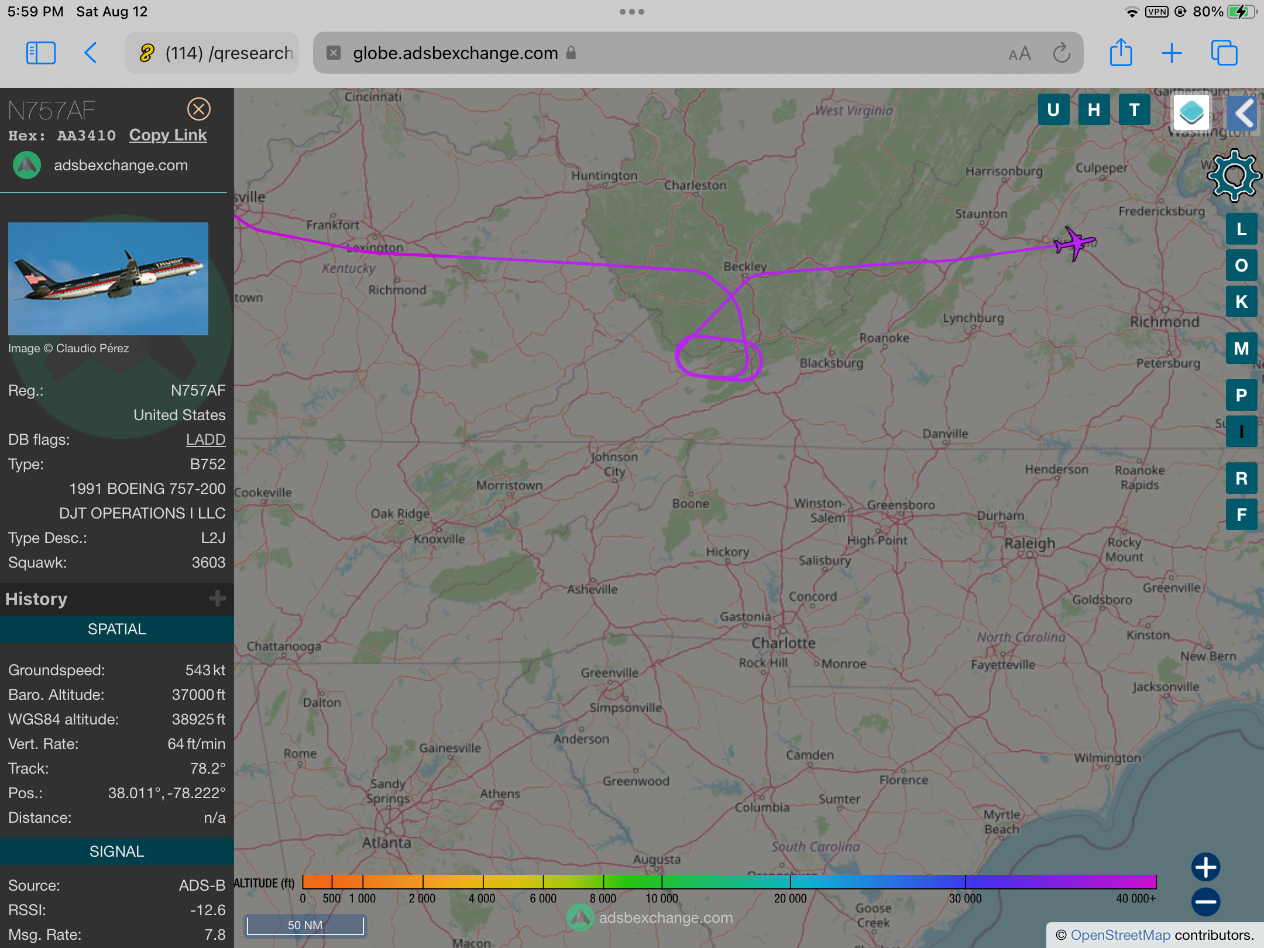Stop loading with the X in the address bar
Image resolution: width=1264 pixels, height=948 pixels.
click(334, 53)
